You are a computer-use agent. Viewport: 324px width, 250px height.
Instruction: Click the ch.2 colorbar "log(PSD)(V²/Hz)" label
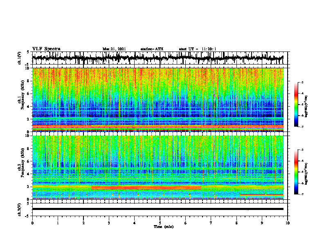click(x=306, y=174)
